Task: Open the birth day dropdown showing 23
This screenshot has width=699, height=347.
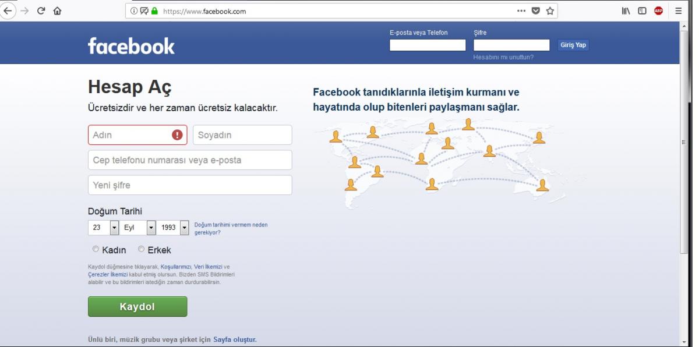Action: 104,228
